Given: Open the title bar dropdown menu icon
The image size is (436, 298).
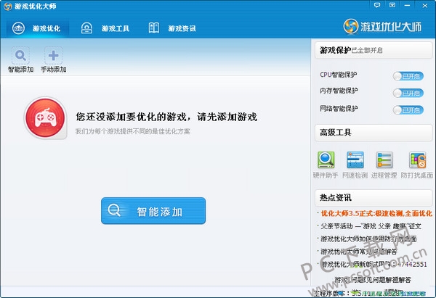Looking at the screenshot, I should point(392,5).
